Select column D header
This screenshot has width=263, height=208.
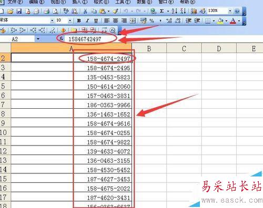219,48
